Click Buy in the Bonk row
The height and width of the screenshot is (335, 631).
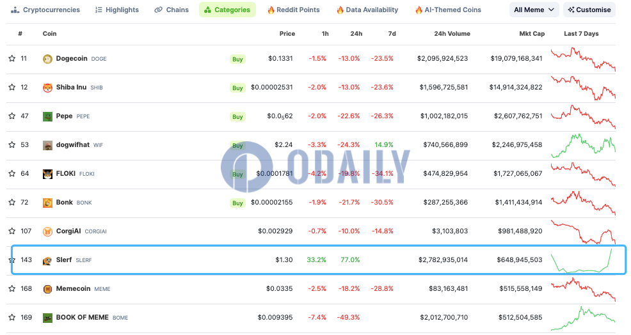click(237, 203)
